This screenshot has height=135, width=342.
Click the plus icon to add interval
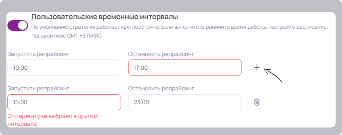click(257, 68)
